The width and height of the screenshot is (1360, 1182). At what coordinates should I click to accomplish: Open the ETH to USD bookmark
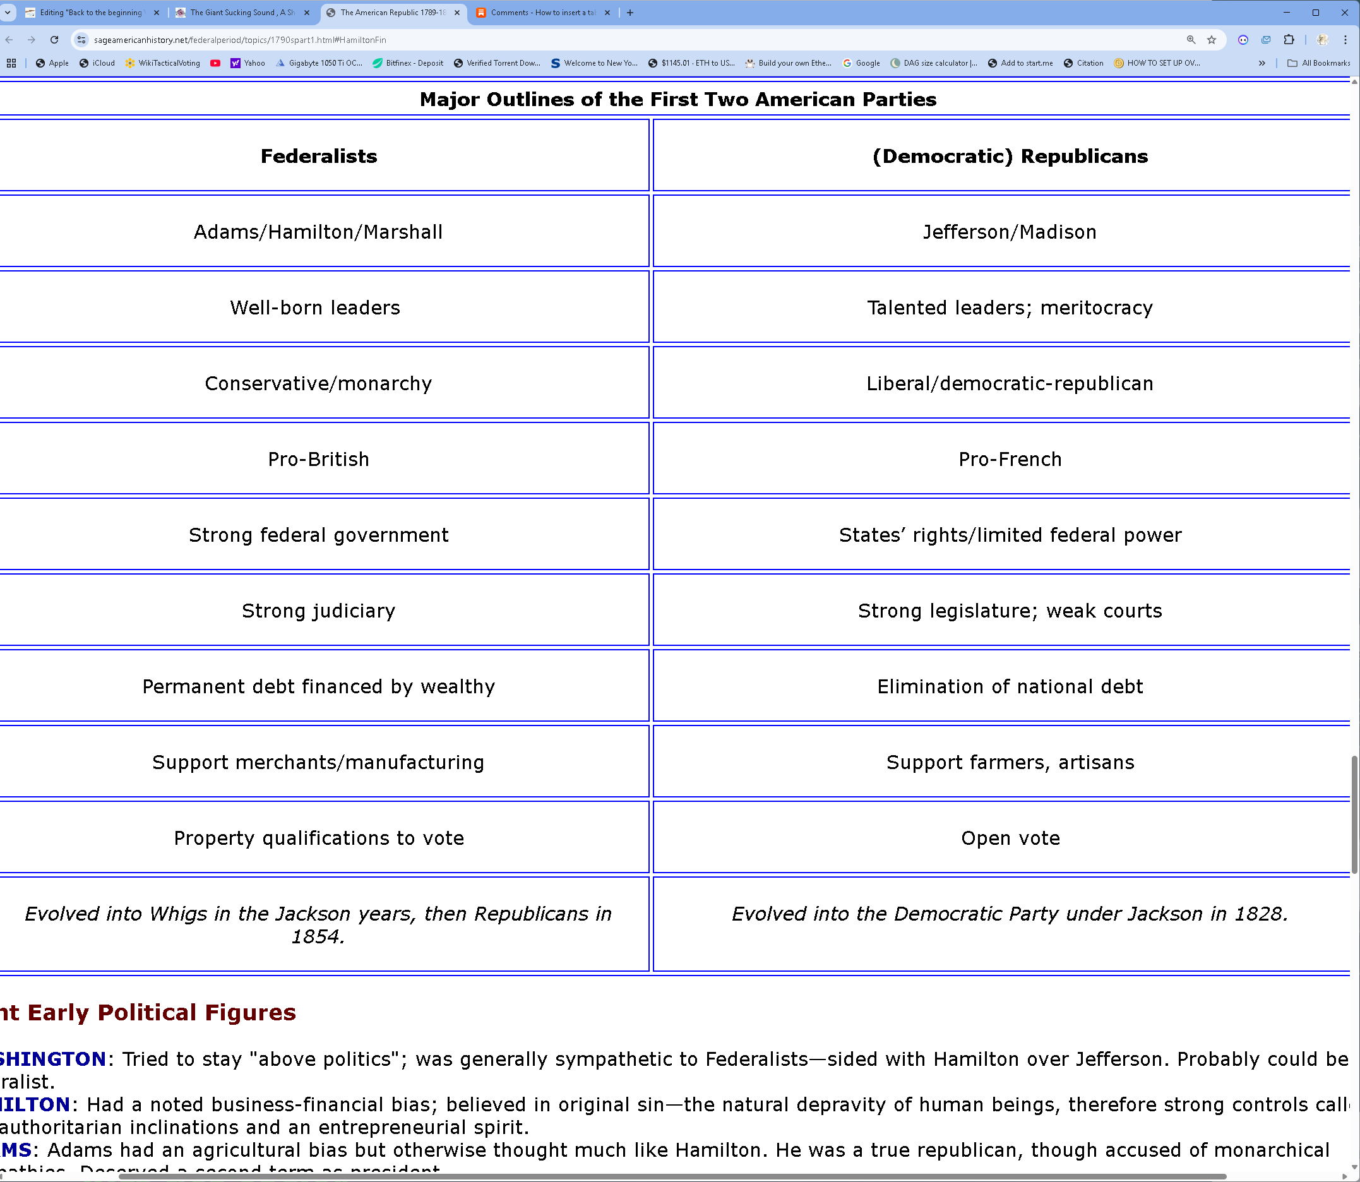tap(691, 63)
